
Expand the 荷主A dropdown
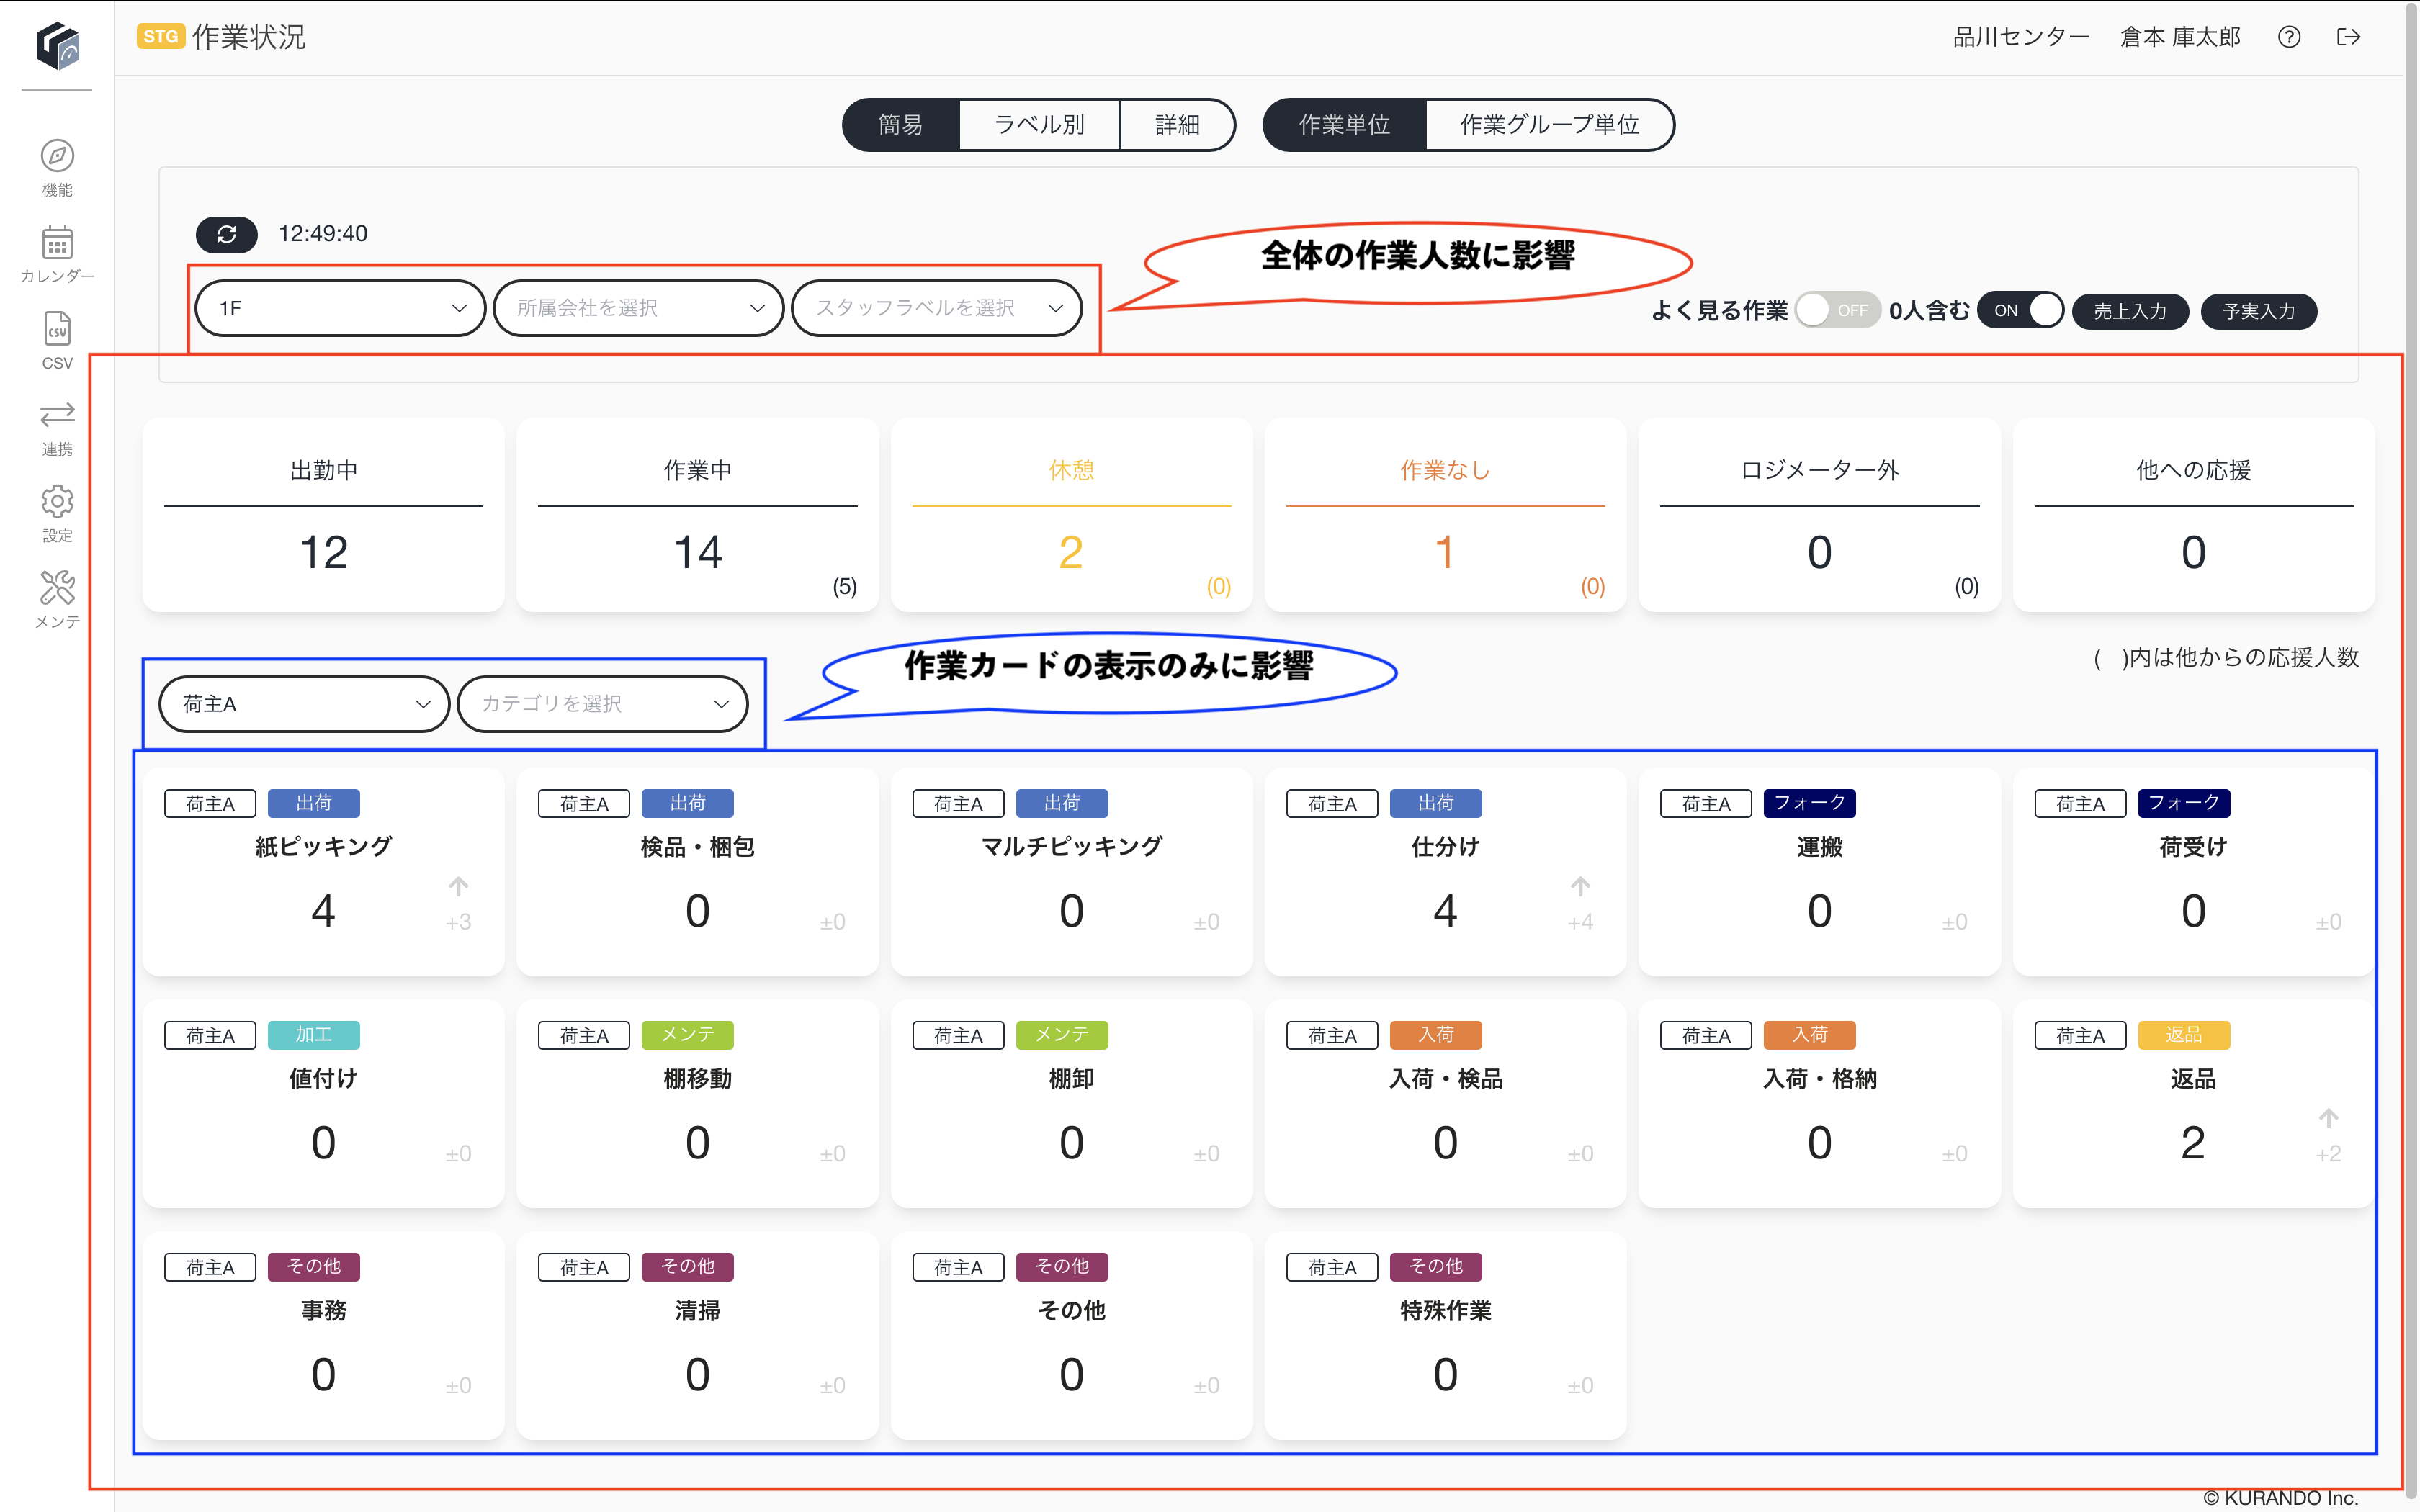click(x=304, y=704)
